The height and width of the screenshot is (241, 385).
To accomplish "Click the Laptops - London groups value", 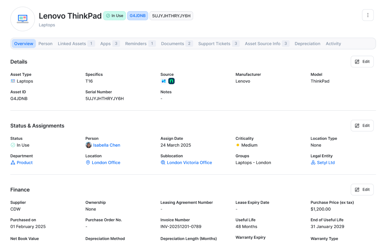I will click(x=253, y=162).
